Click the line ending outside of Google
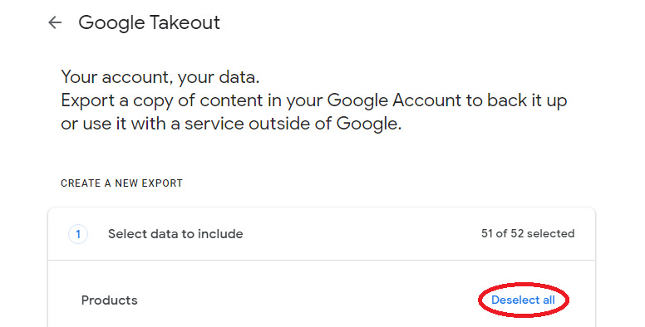 coord(231,124)
